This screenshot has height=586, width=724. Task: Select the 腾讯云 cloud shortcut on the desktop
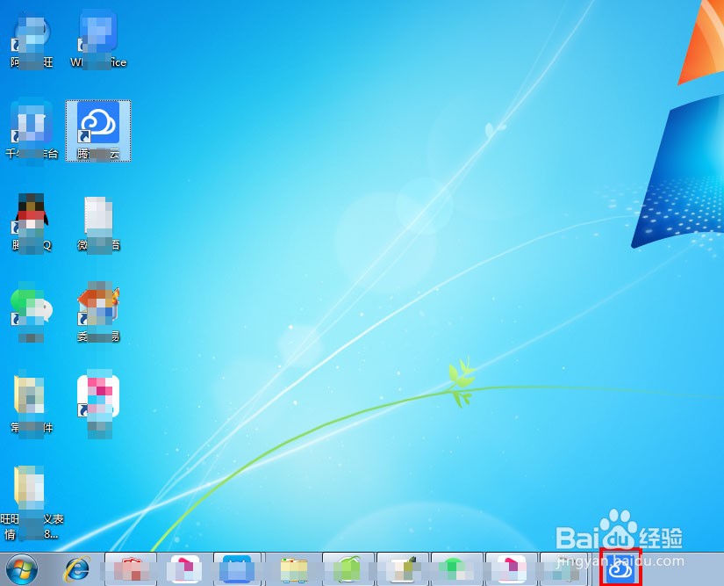[x=98, y=130]
